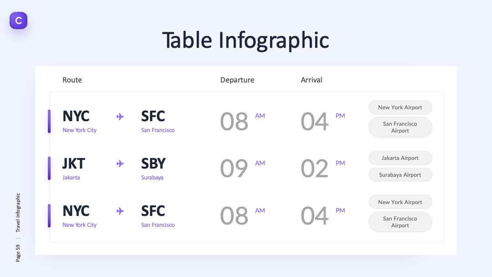Click the purple bar beside the JKT row
The height and width of the screenshot is (277, 492).
pyautogui.click(x=49, y=169)
